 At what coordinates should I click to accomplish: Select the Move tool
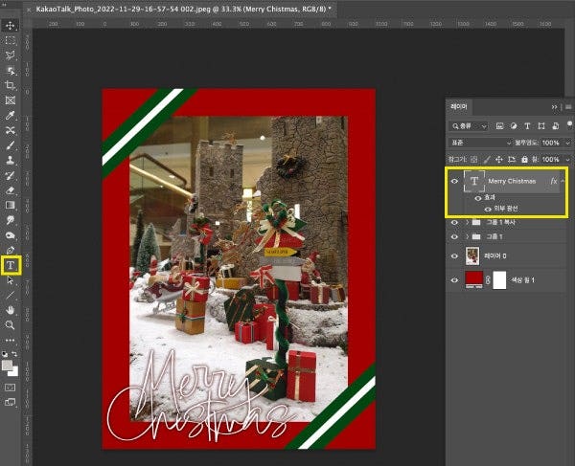[x=11, y=25]
